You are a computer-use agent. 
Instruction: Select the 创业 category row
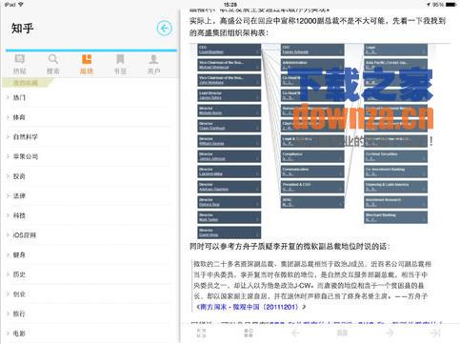(x=90, y=294)
